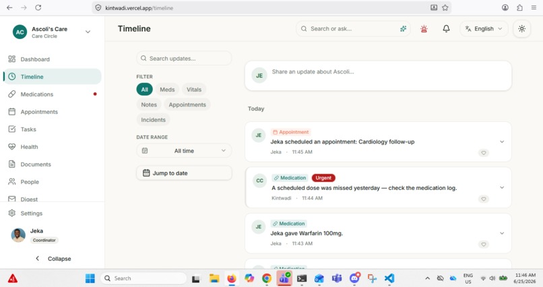This screenshot has width=543, height=287.
Task: Open Settings in the sidebar
Action: 52,214
